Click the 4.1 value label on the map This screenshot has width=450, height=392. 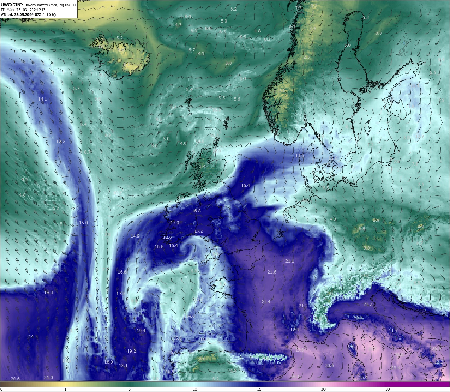click(x=201, y=54)
